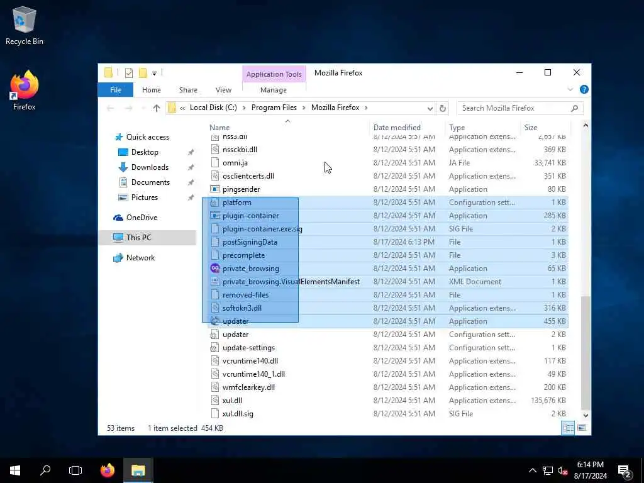Viewport: 644px width, 483px height.
Task: Open the notification center icon
Action: point(625,470)
